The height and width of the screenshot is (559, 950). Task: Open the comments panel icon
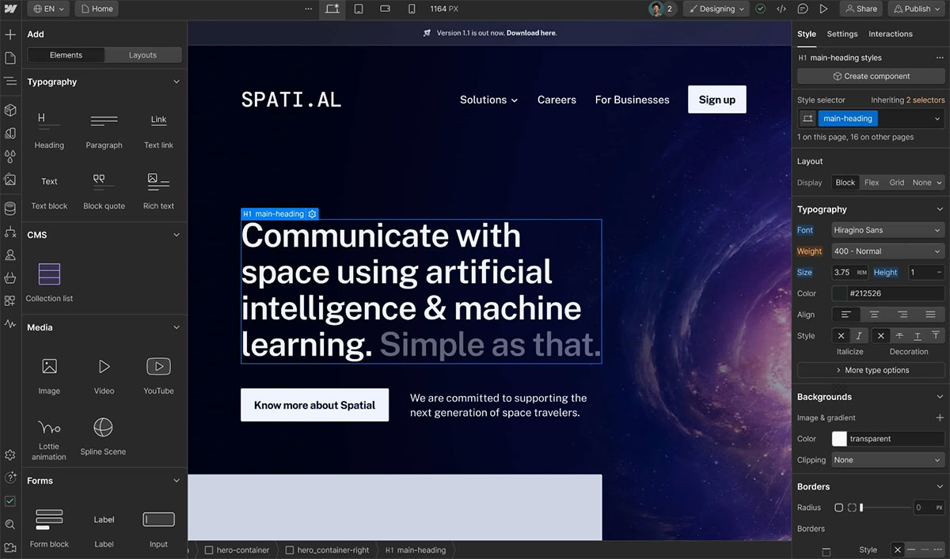pos(802,9)
